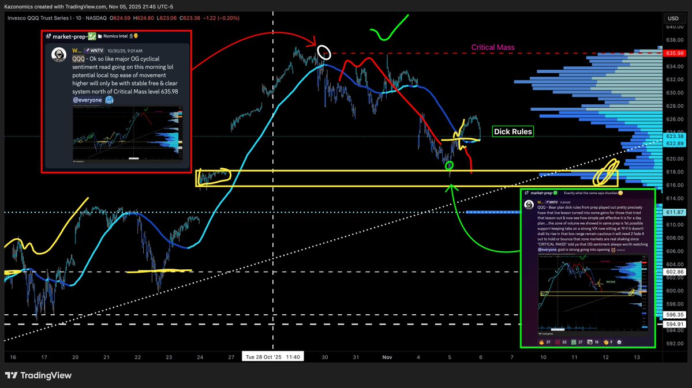Viewport: 692px width, 388px height.
Task: Click the C623.38 close value
Action: (190, 18)
